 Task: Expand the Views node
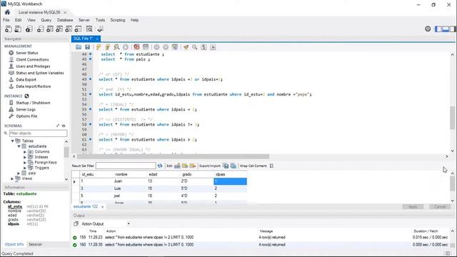[13, 178]
